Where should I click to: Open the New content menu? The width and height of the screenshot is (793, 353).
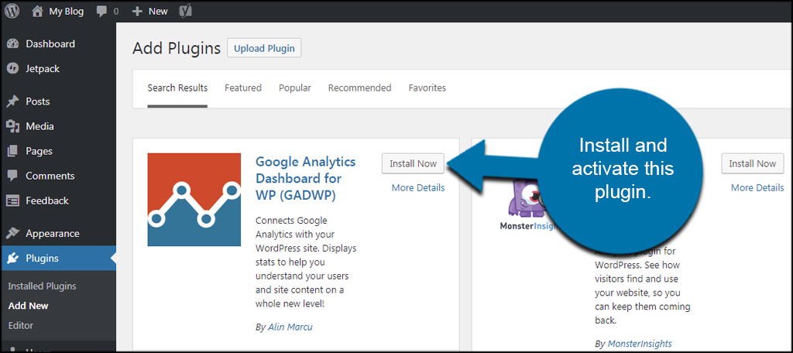(158, 11)
